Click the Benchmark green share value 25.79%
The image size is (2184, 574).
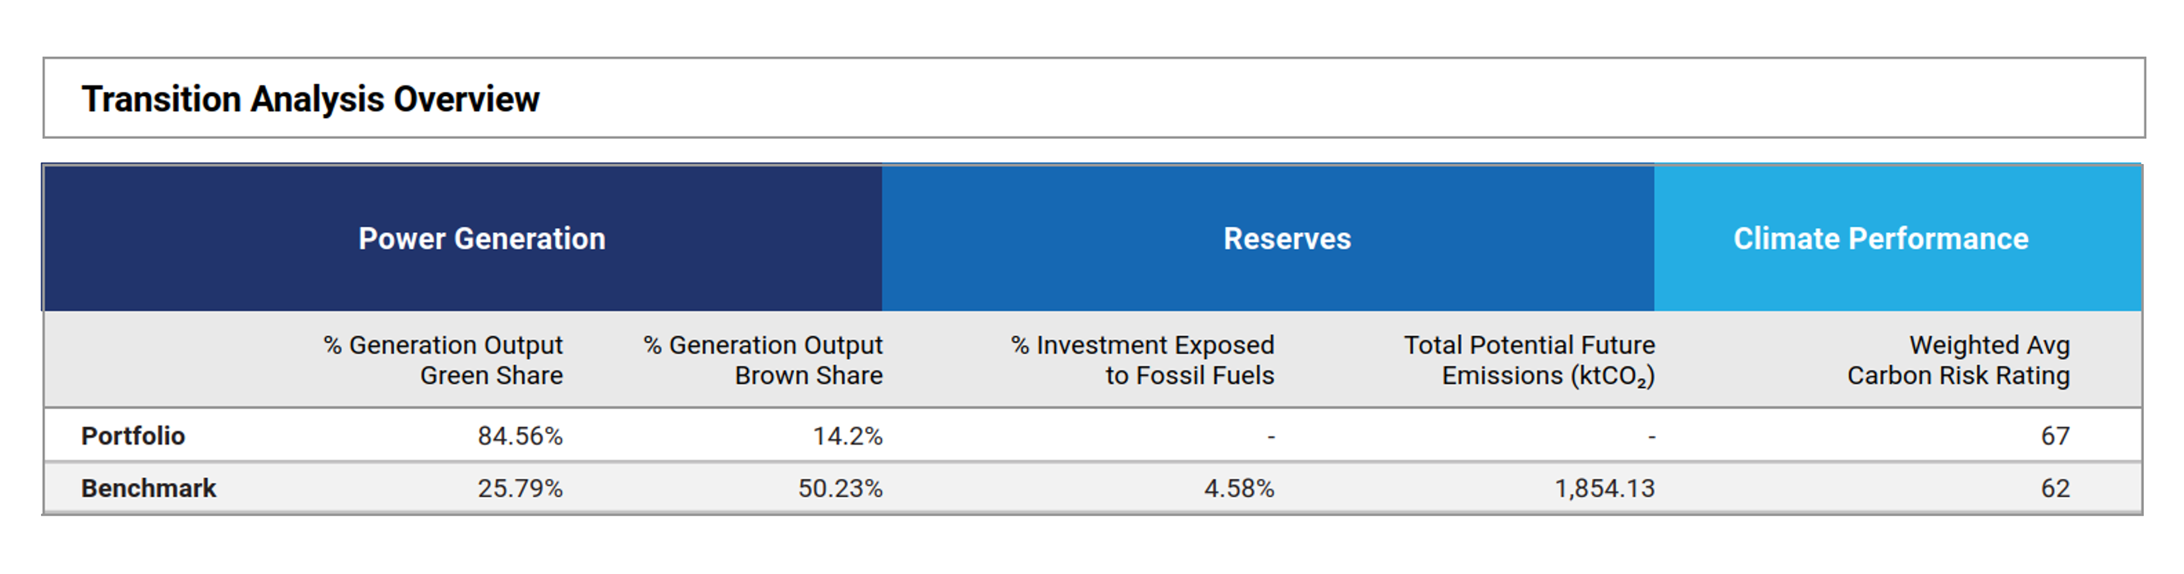coord(520,489)
